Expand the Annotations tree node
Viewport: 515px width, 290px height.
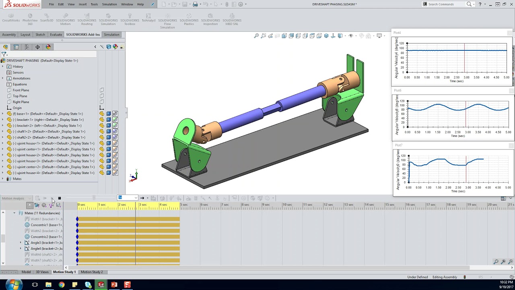[3, 78]
